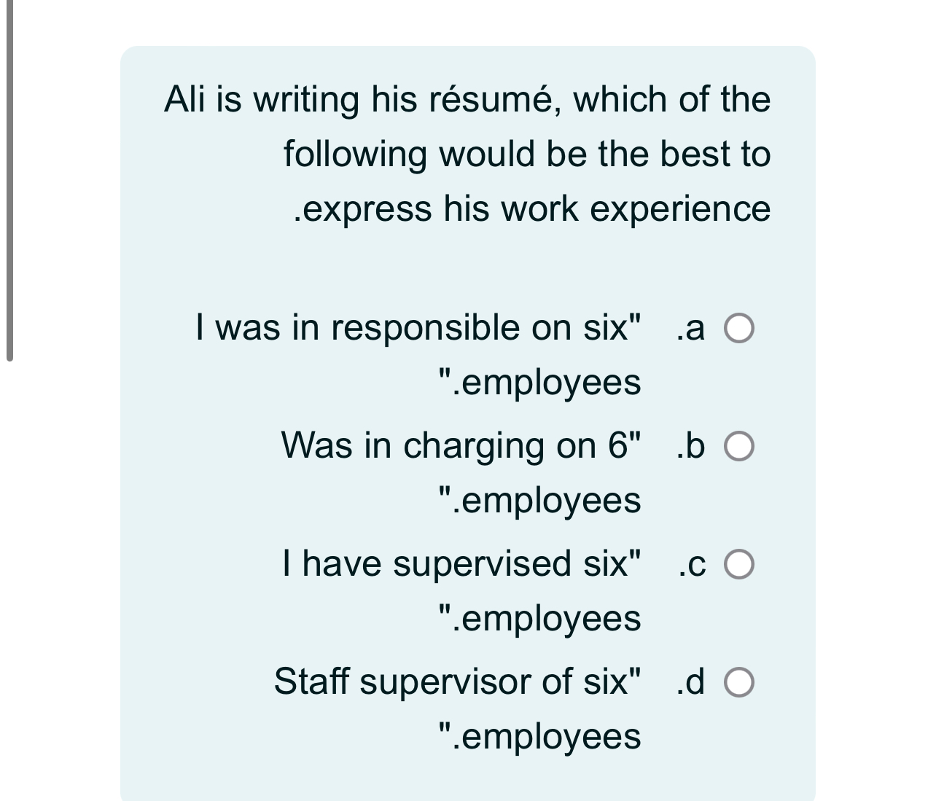Viewport: 936px width, 801px height.
Task: Select radio button for option b
Action: (738, 447)
